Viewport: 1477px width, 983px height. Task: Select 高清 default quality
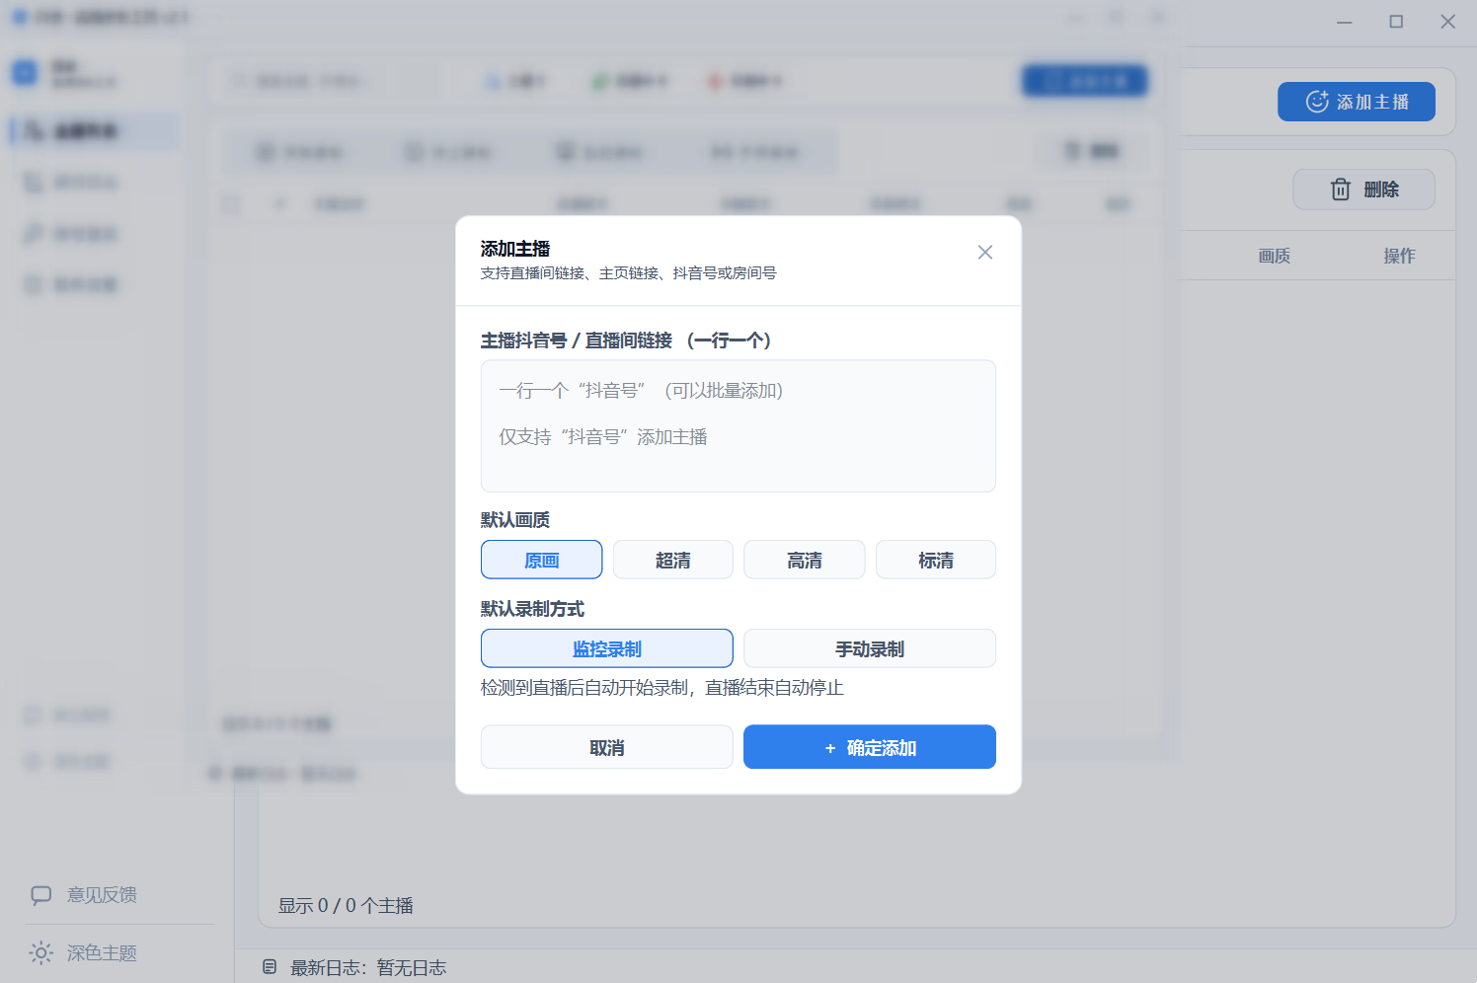(805, 560)
